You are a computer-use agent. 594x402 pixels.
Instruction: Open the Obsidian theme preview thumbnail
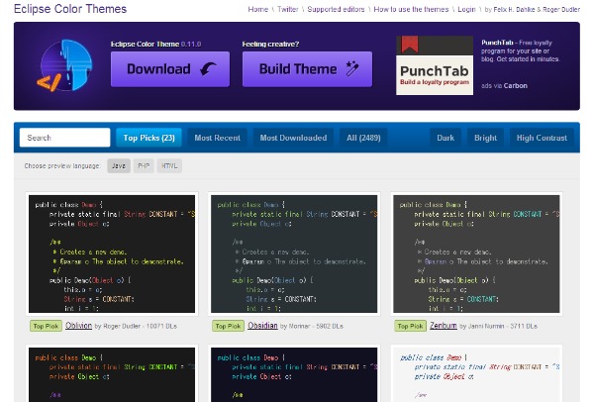pos(294,253)
